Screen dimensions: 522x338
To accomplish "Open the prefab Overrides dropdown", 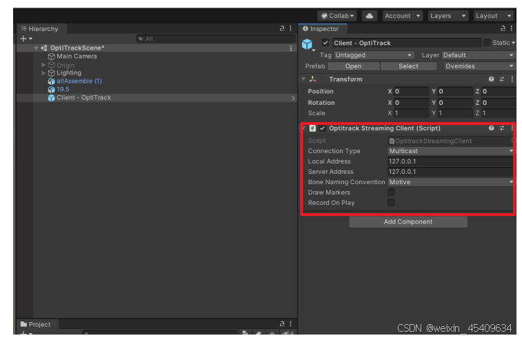I will click(480, 66).
